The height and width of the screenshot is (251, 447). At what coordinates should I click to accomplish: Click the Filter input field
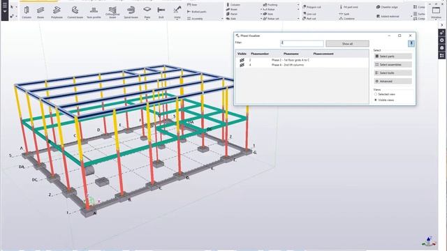(x=302, y=43)
